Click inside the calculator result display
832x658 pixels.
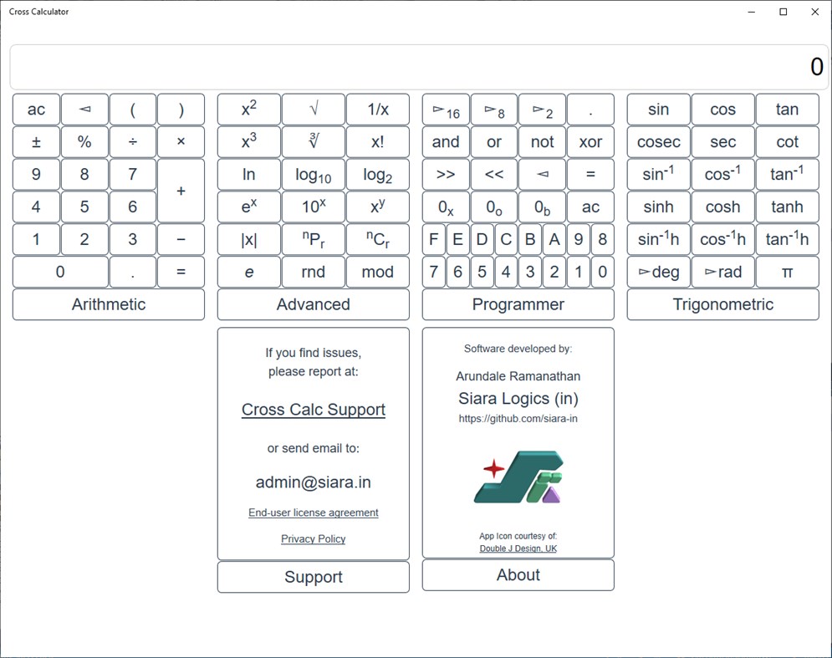pyautogui.click(x=416, y=65)
